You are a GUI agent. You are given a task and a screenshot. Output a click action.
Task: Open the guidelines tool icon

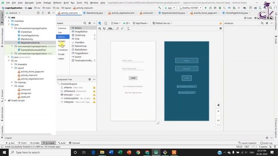128,28
